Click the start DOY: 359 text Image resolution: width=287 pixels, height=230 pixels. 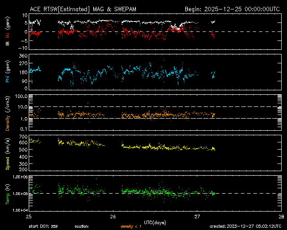point(43,226)
